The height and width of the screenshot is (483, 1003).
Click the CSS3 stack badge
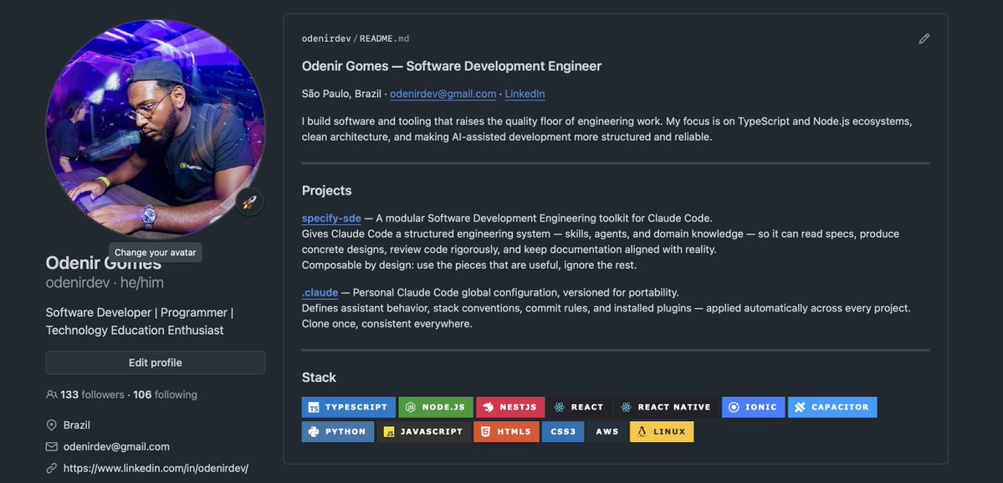tap(563, 432)
